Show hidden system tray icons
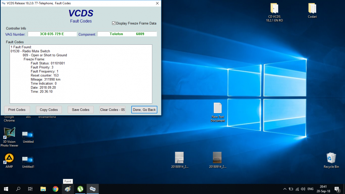The width and height of the screenshot is (345, 194). click(x=284, y=189)
